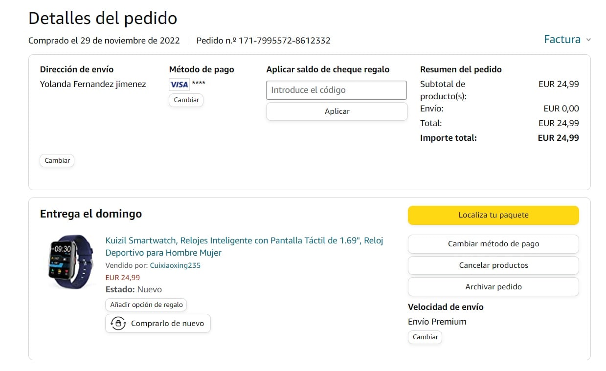Click the red product price EUR 24,99

(x=122, y=278)
